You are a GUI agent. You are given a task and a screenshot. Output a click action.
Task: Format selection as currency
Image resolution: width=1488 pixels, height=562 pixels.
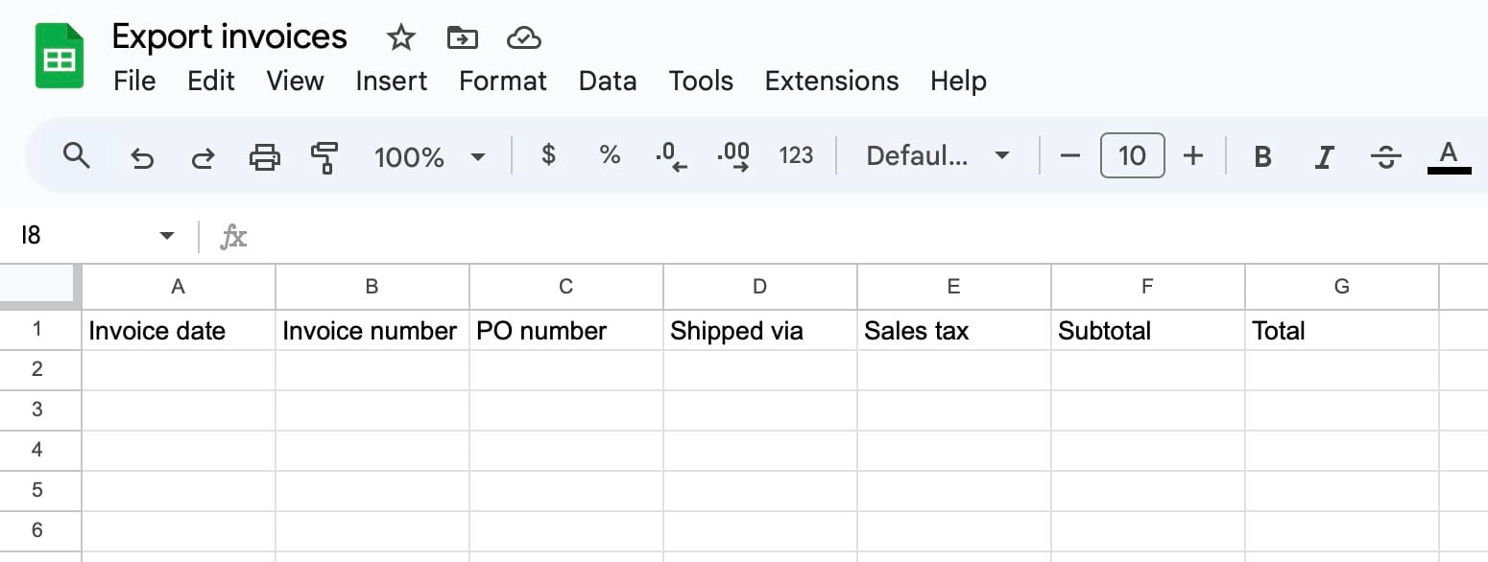(548, 154)
